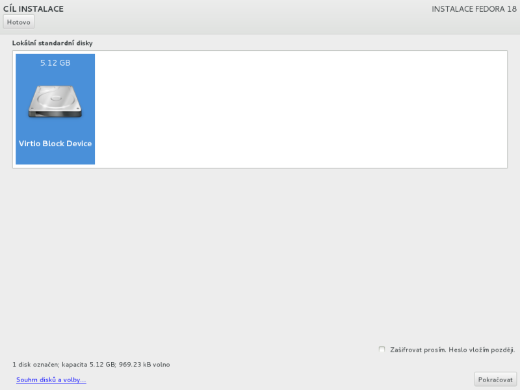This screenshot has width=520, height=390.
Task: Tap the Virtio Block Device label
Action: click(55, 143)
